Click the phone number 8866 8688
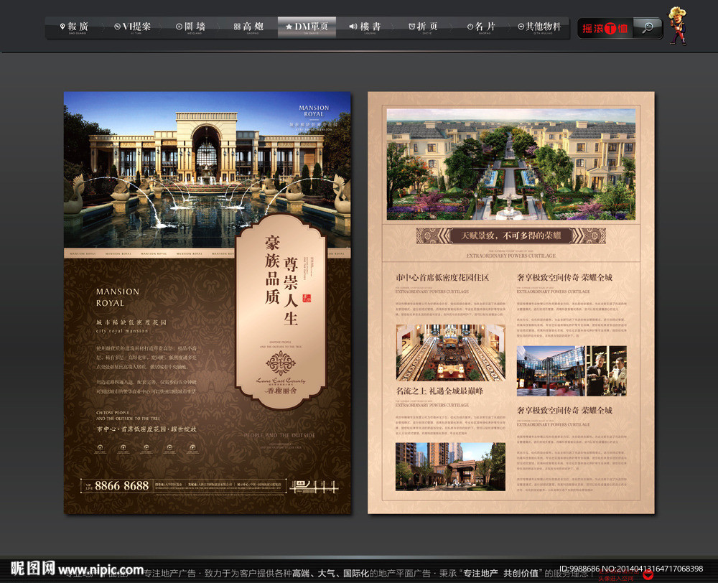This screenshot has width=718, height=583. (x=122, y=485)
